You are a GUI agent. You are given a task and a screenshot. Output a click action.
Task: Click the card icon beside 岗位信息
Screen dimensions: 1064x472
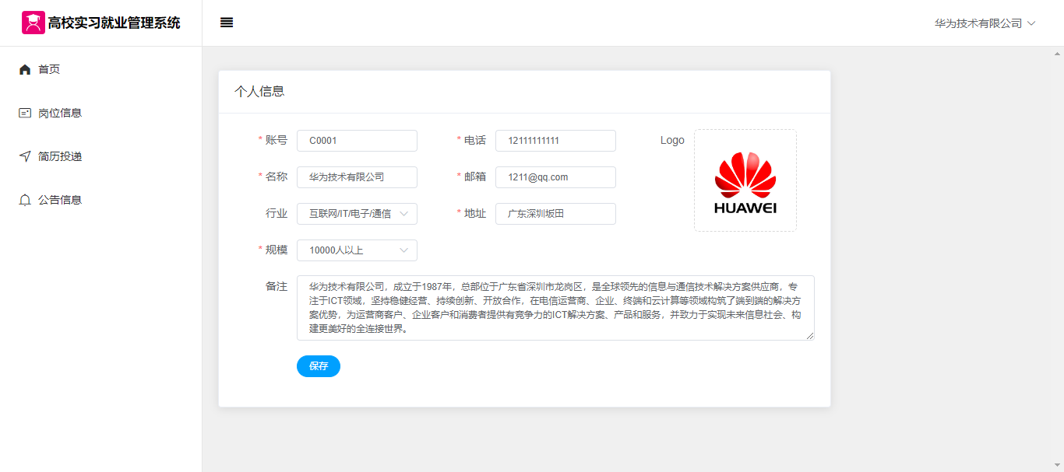(x=25, y=113)
